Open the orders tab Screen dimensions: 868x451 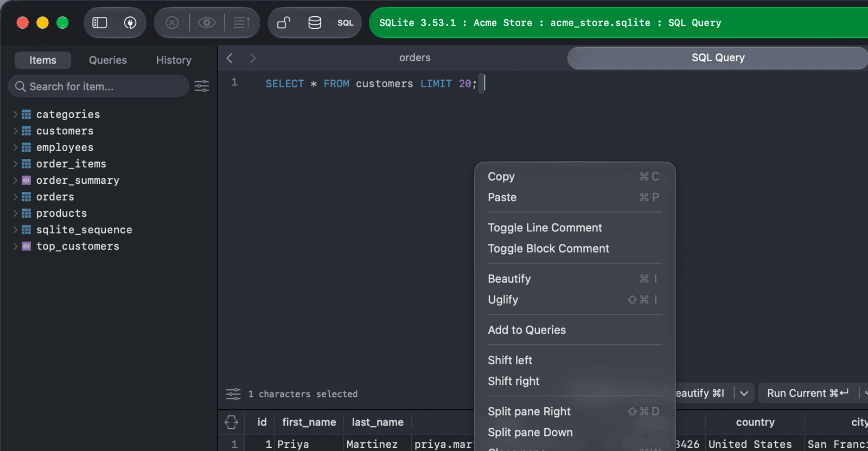point(415,58)
